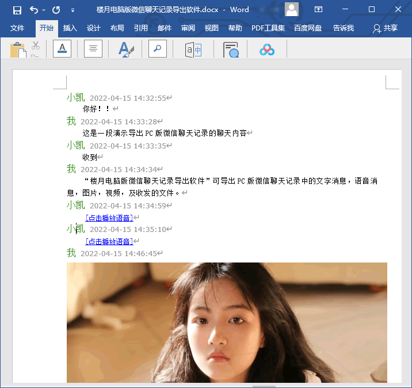The image size is (412, 388).
Task: Open the 引用 tab
Action: [141, 28]
